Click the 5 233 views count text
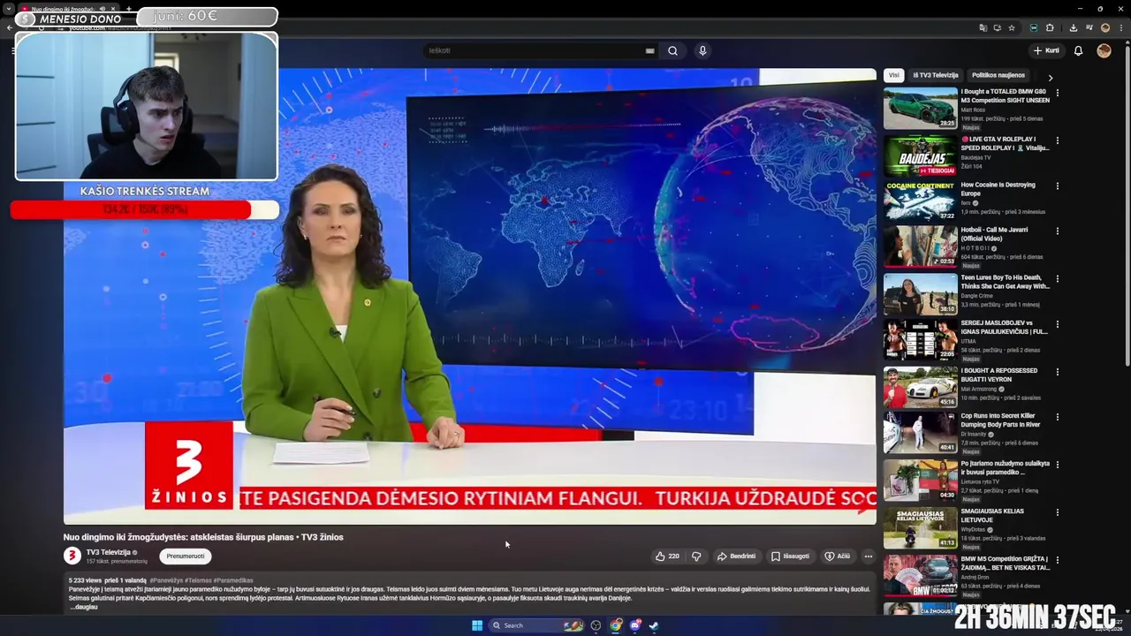1131x636 pixels. (x=85, y=580)
